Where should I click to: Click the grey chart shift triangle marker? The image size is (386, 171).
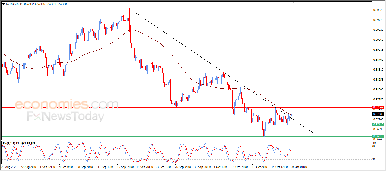coord(293,2)
